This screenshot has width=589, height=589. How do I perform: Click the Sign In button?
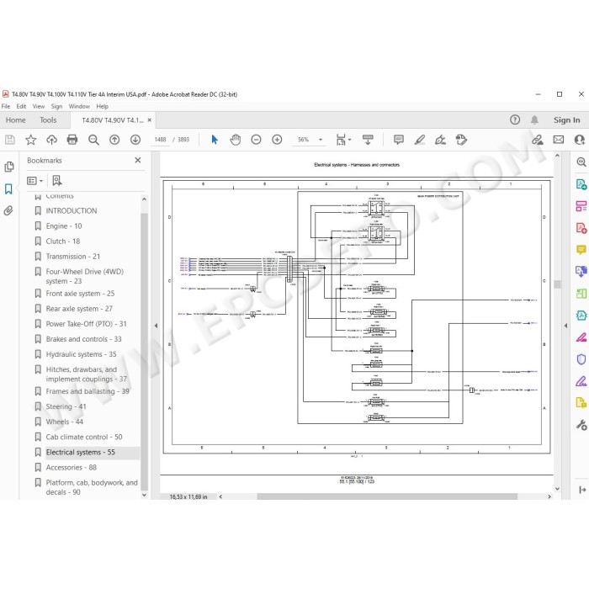click(x=566, y=119)
